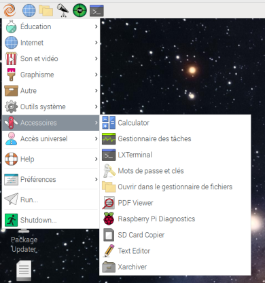
Task: Click the Graphisme paintbrush icon
Action: [x=11, y=75]
